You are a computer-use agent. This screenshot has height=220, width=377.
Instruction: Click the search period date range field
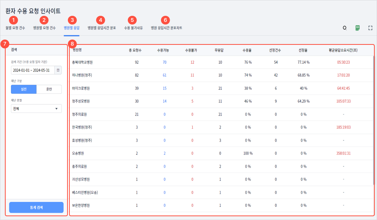[33, 70]
